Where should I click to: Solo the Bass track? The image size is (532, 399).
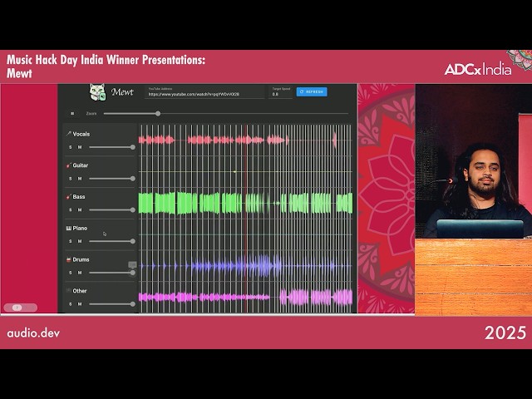[71, 210]
